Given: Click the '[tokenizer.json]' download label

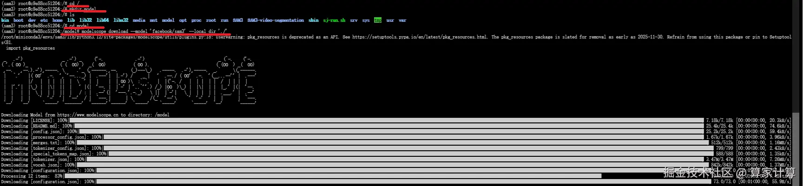Looking at the screenshot, I should (50, 160).
